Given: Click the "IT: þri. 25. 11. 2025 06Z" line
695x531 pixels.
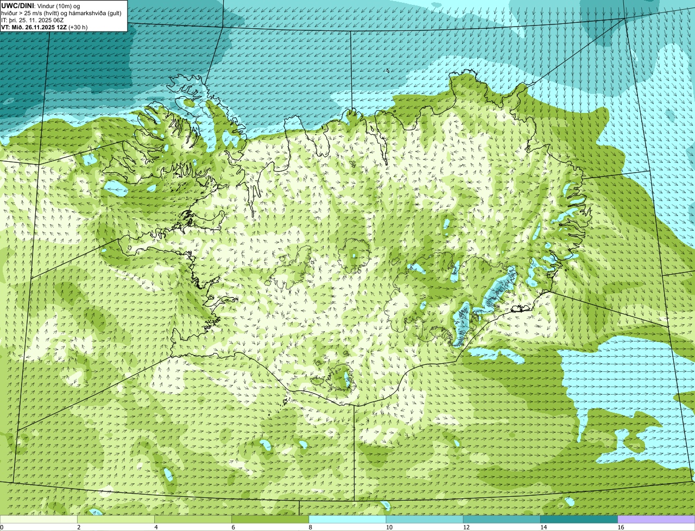Looking at the screenshot, I should coord(33,20).
